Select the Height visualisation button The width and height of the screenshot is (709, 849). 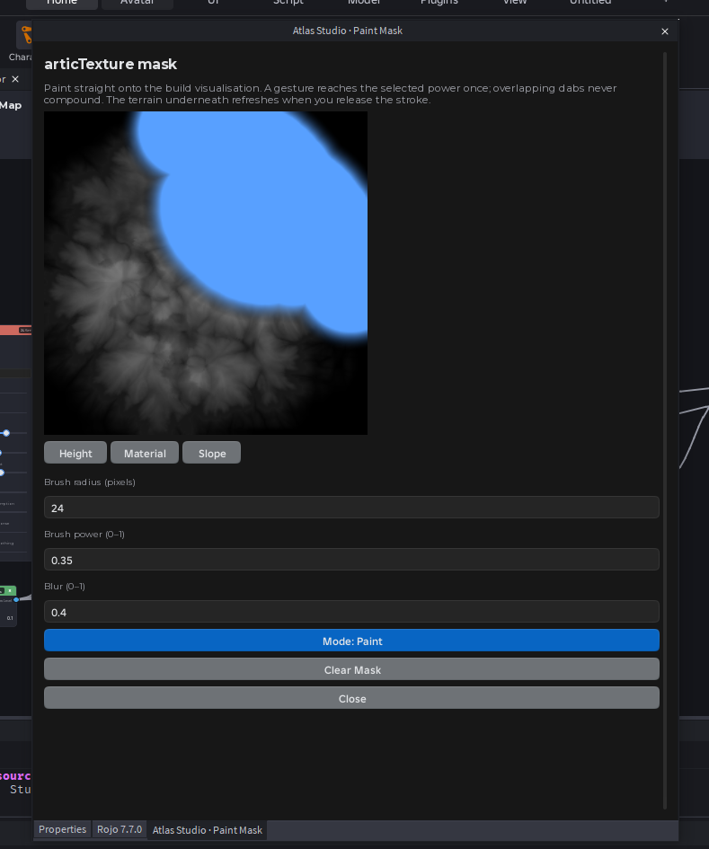pyautogui.click(x=75, y=453)
